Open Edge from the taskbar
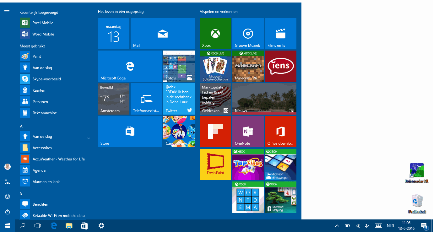The height and width of the screenshot is (232, 433). [x=54, y=226]
